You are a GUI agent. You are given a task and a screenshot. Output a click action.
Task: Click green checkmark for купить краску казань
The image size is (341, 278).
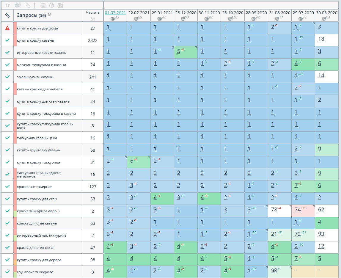7,40
